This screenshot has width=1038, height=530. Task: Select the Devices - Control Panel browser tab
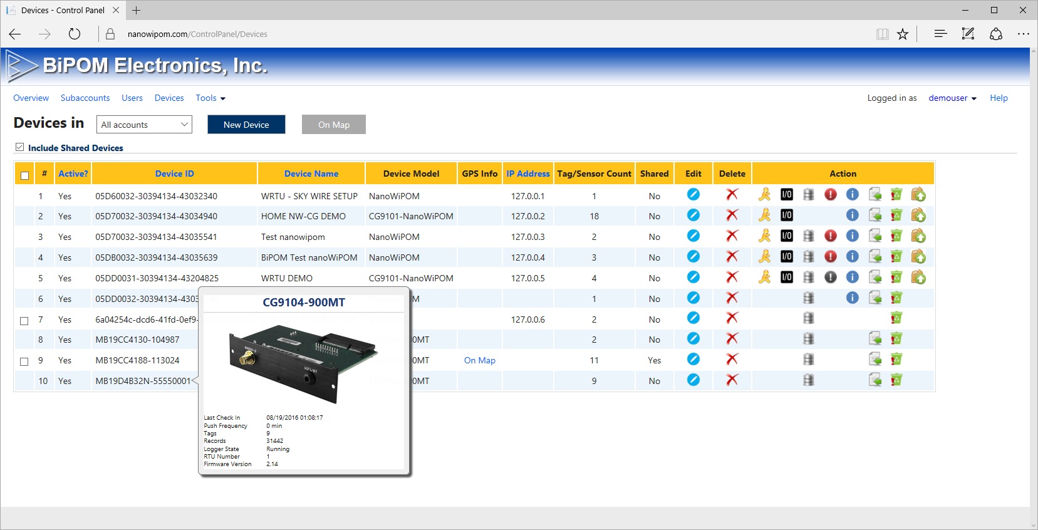(63, 10)
